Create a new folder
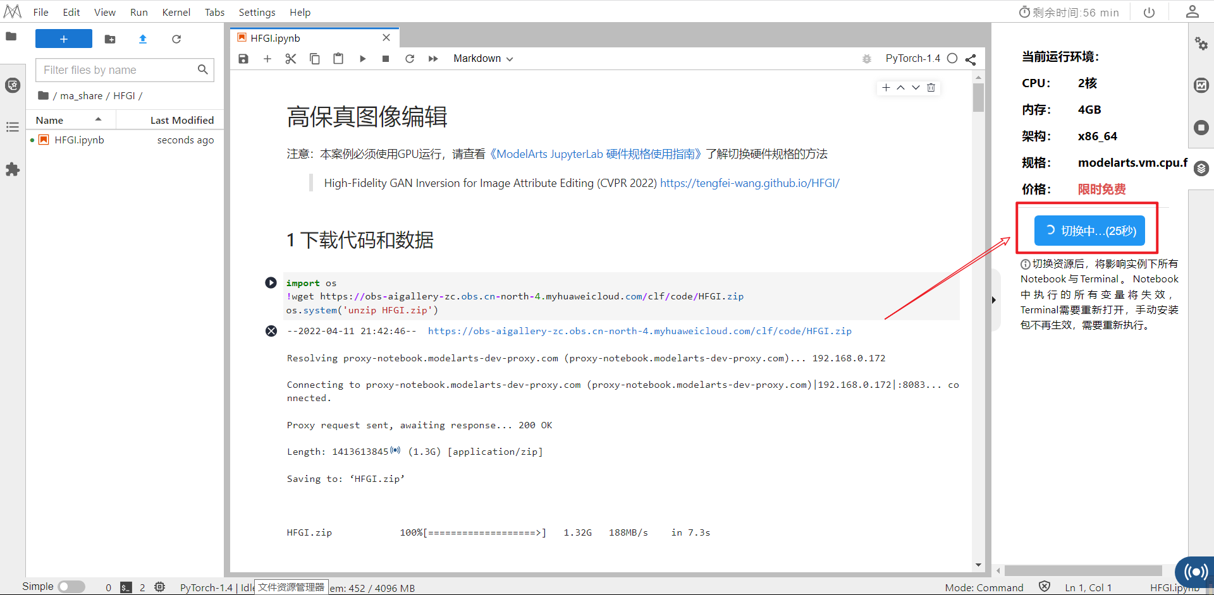Image resolution: width=1214 pixels, height=595 pixels. 110,39
